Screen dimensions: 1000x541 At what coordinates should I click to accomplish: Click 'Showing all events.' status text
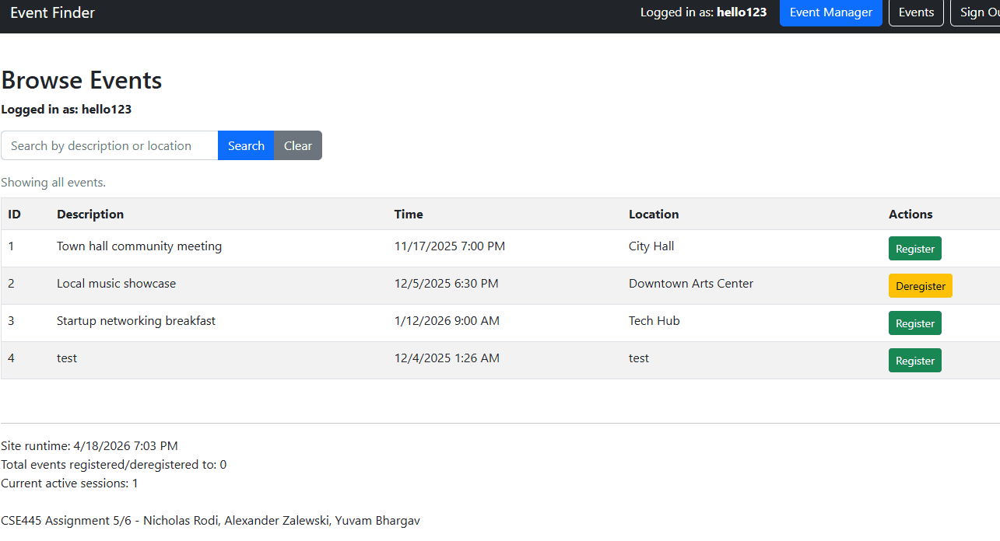[x=53, y=183]
